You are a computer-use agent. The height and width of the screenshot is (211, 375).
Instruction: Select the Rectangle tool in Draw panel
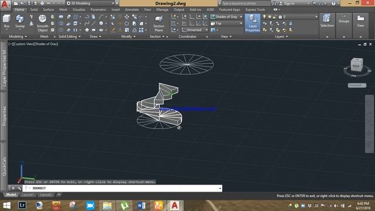tap(94, 30)
